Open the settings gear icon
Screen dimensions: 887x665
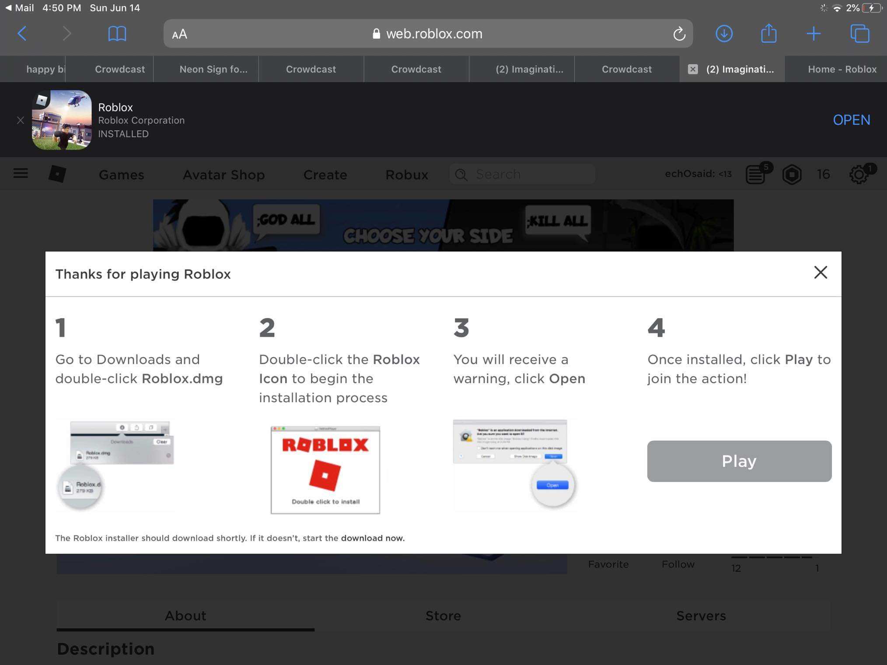pos(859,174)
